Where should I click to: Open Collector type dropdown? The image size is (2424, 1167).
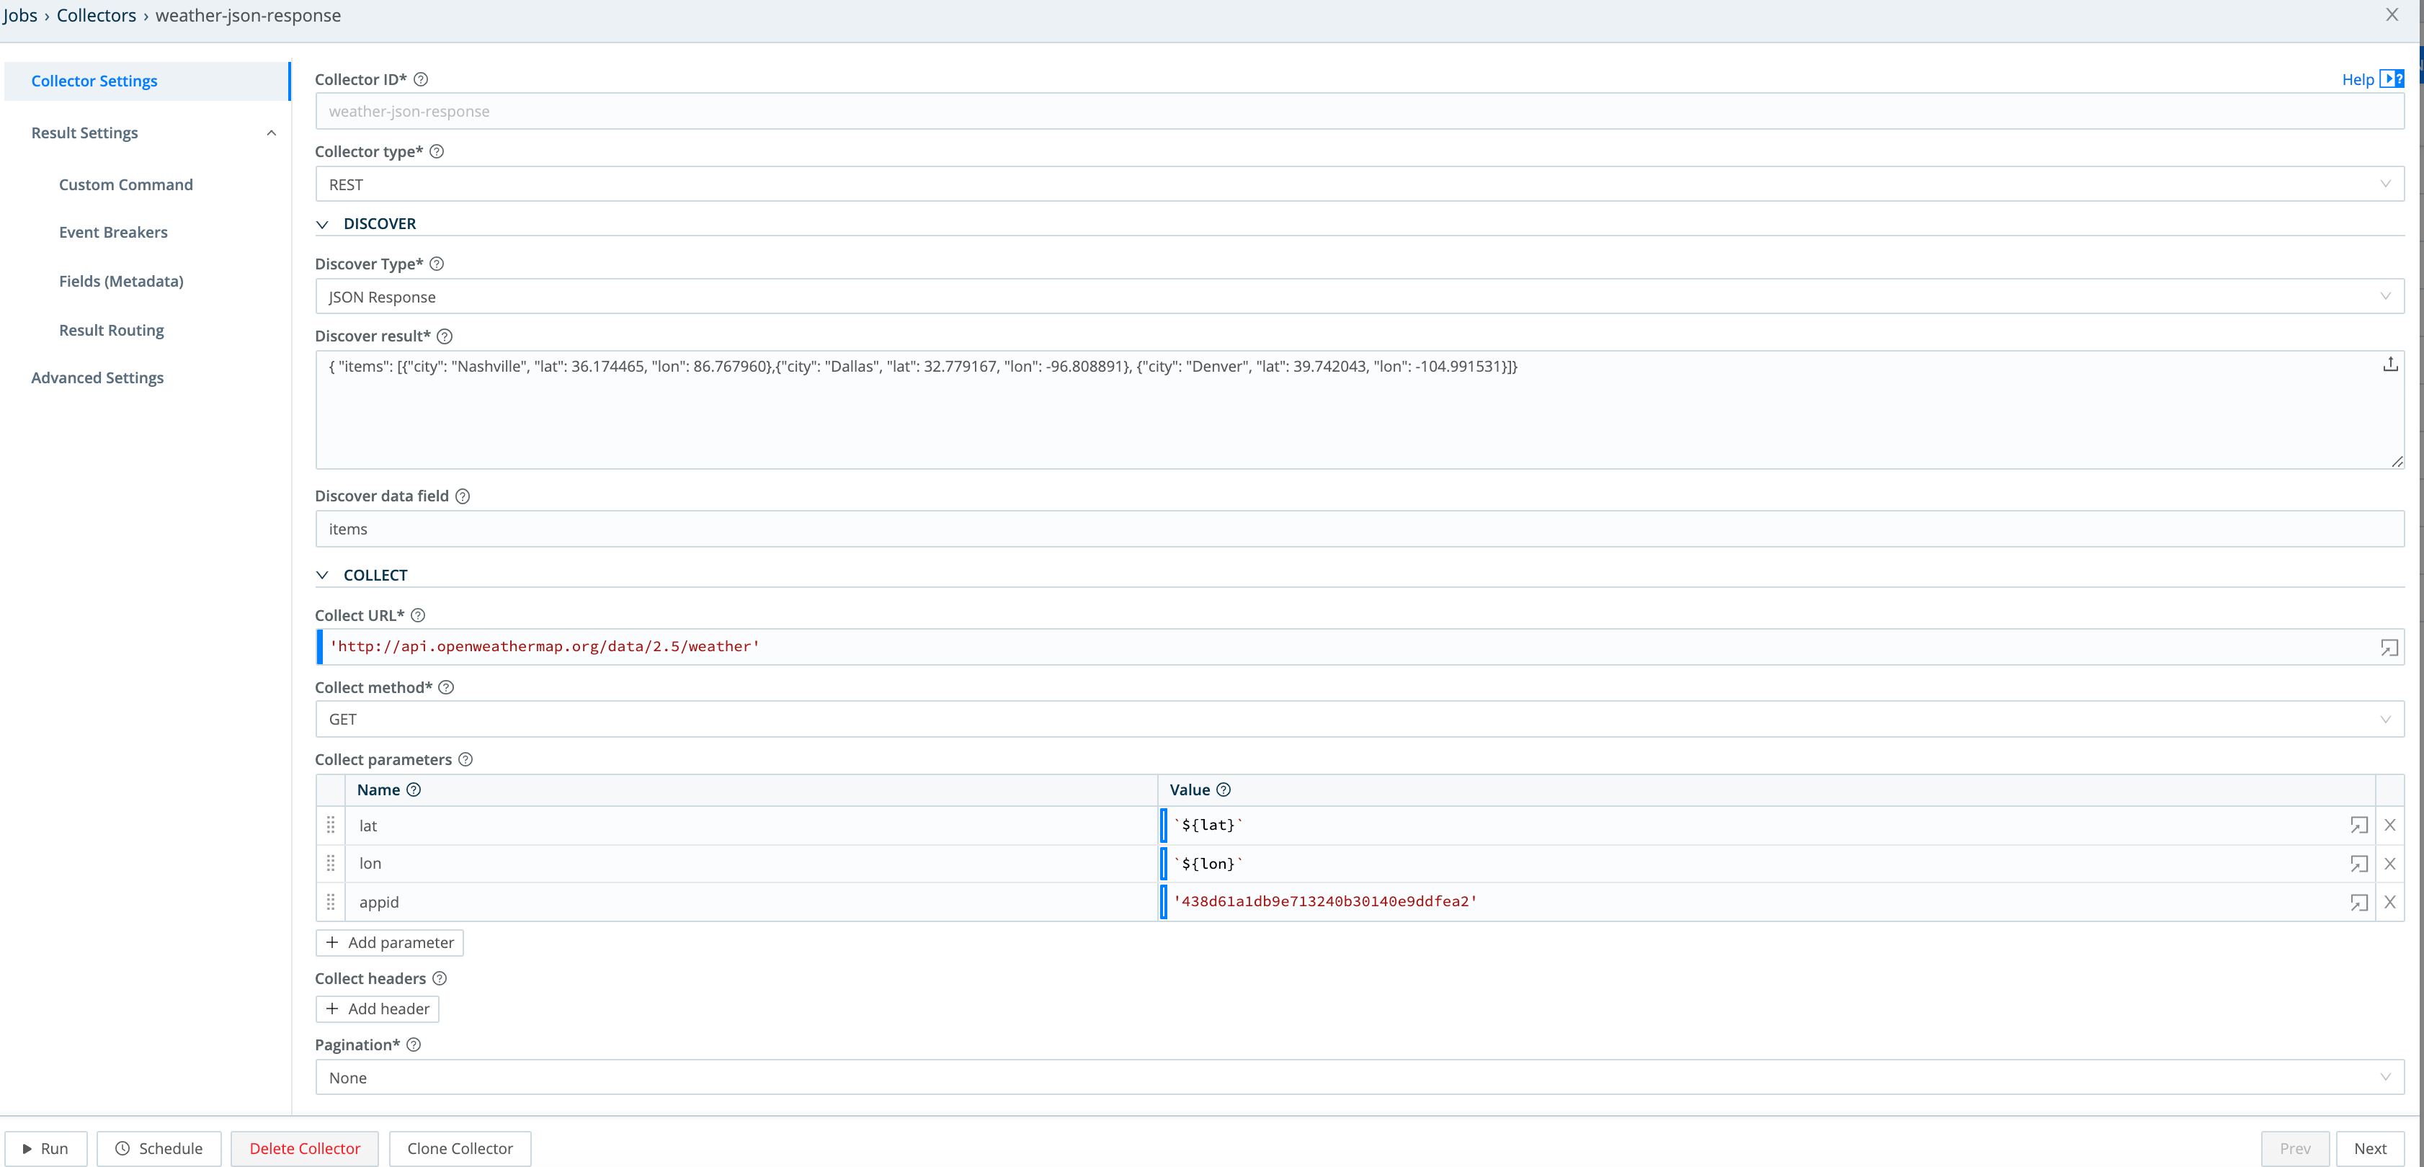click(1359, 184)
